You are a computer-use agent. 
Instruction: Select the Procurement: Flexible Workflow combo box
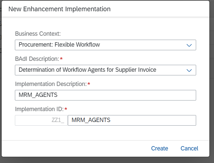[x=106, y=45]
